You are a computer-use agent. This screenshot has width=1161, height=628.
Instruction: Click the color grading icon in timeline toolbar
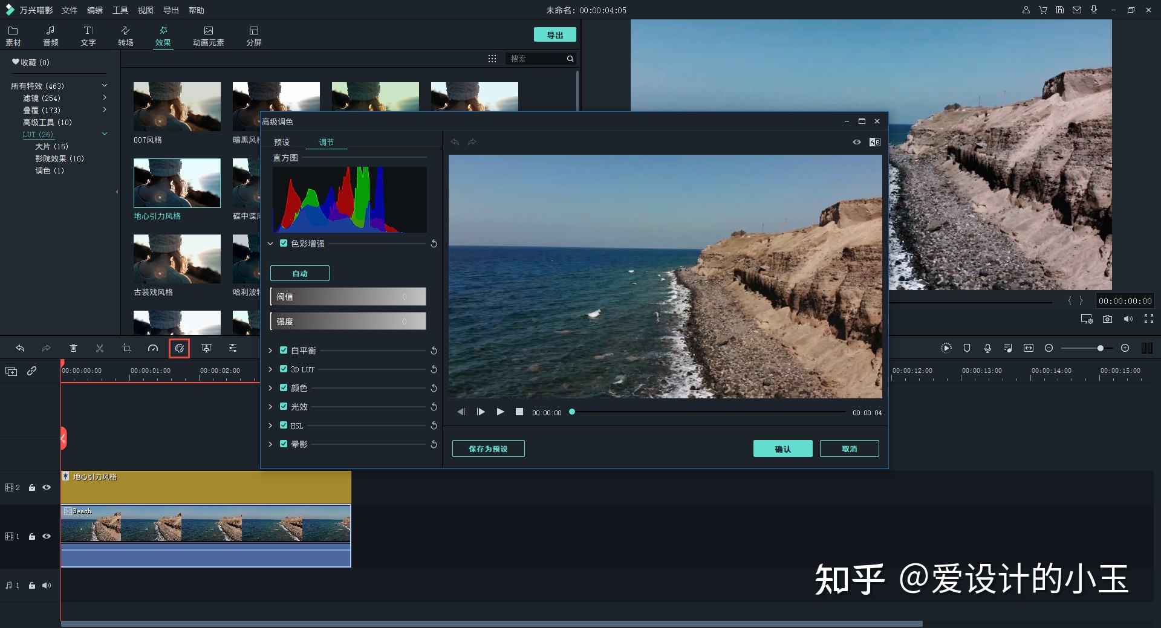click(x=179, y=348)
